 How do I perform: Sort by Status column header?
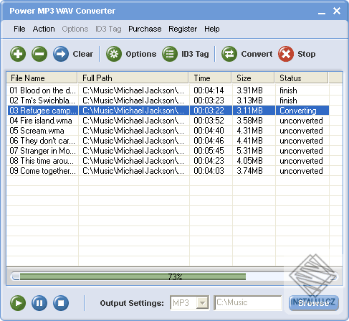point(302,78)
